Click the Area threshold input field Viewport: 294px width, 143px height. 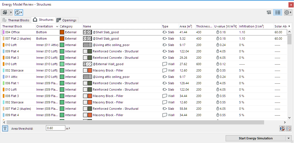point(55,128)
